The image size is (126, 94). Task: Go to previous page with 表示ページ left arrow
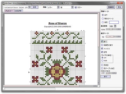tap(118, 37)
